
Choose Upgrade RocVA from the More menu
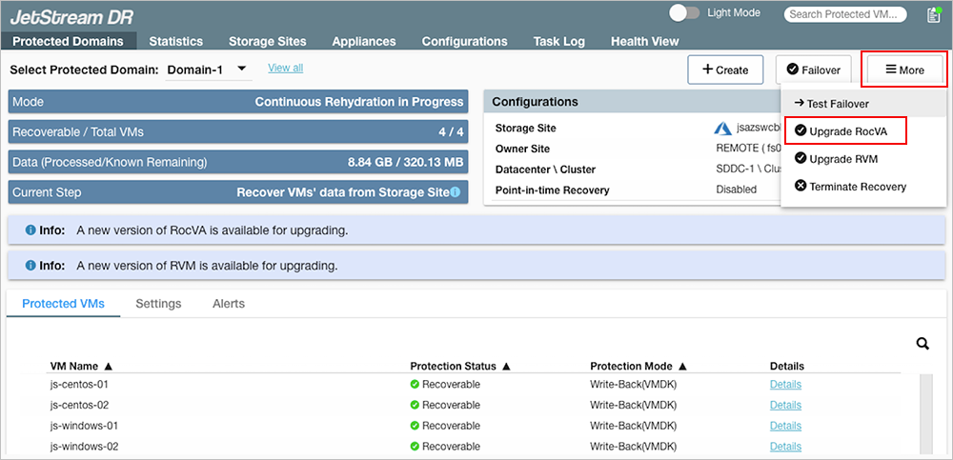point(844,130)
